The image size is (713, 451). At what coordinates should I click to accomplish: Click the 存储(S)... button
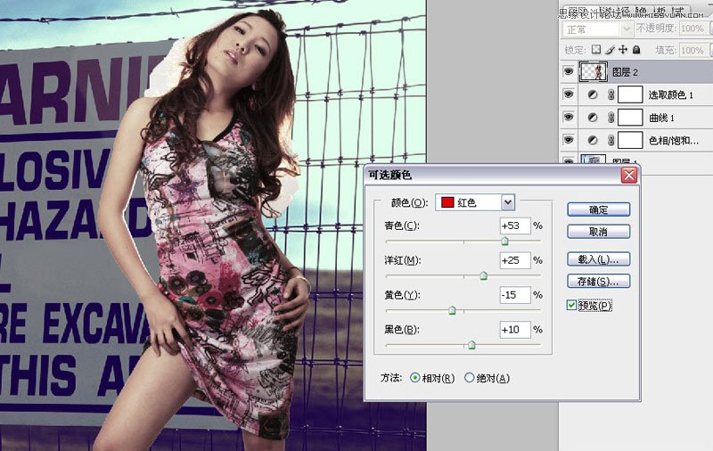point(598,282)
